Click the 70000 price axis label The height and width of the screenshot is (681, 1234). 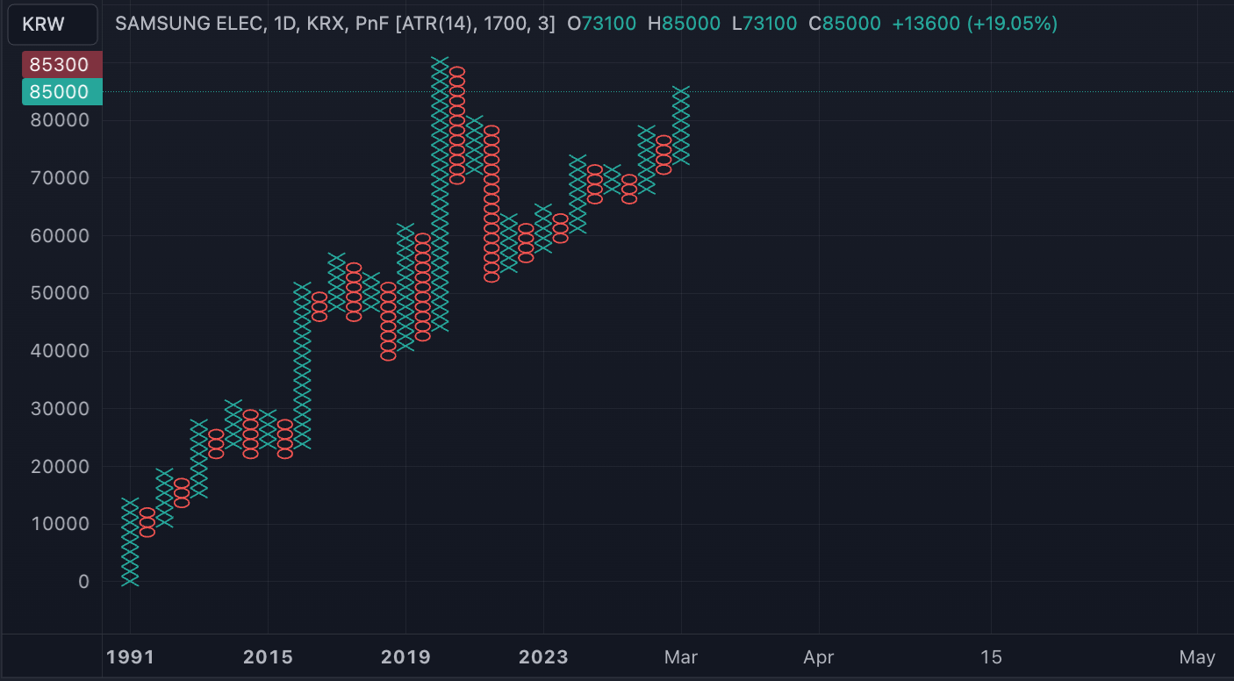pos(60,177)
